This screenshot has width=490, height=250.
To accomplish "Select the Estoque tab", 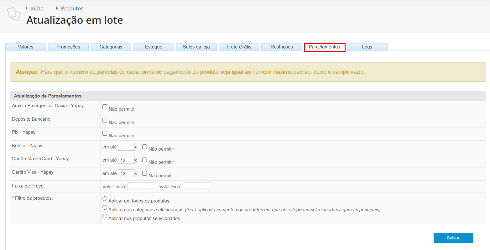I will click(154, 47).
